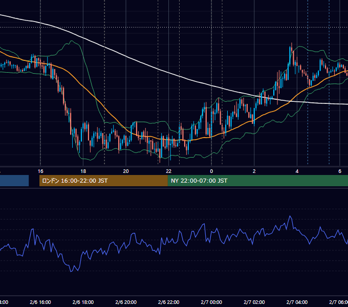
Task: Select the ロンドン 16:00-22:00 JST session bar
Action: click(x=103, y=181)
